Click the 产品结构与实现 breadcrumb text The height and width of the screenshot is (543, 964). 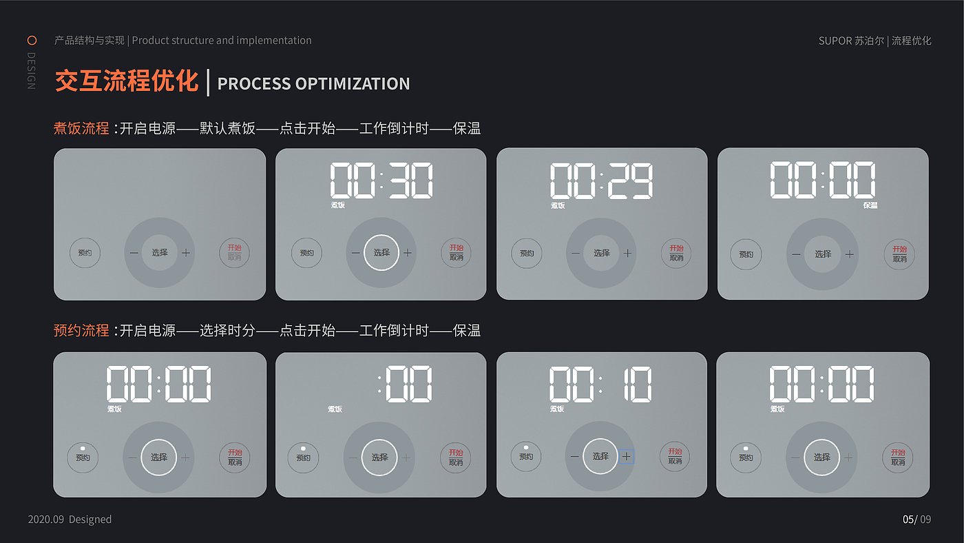[x=90, y=41]
